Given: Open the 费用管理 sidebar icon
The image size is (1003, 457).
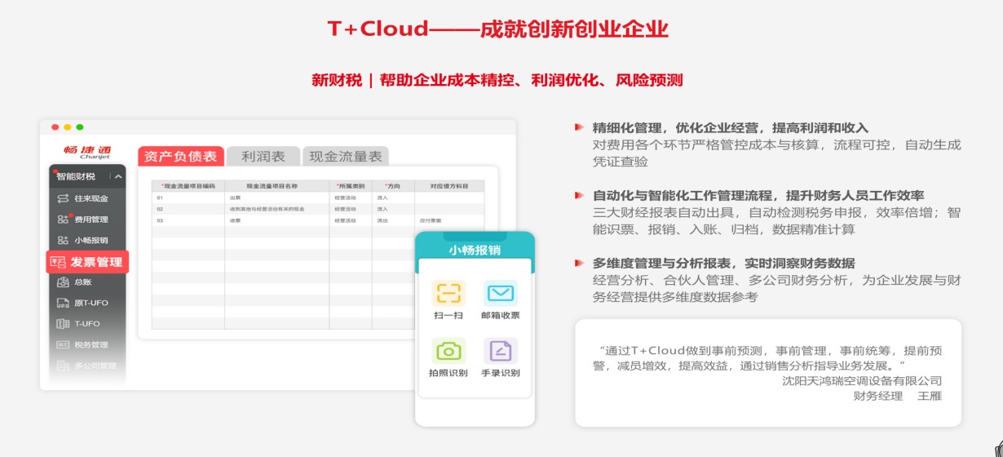Looking at the screenshot, I should 63,220.
